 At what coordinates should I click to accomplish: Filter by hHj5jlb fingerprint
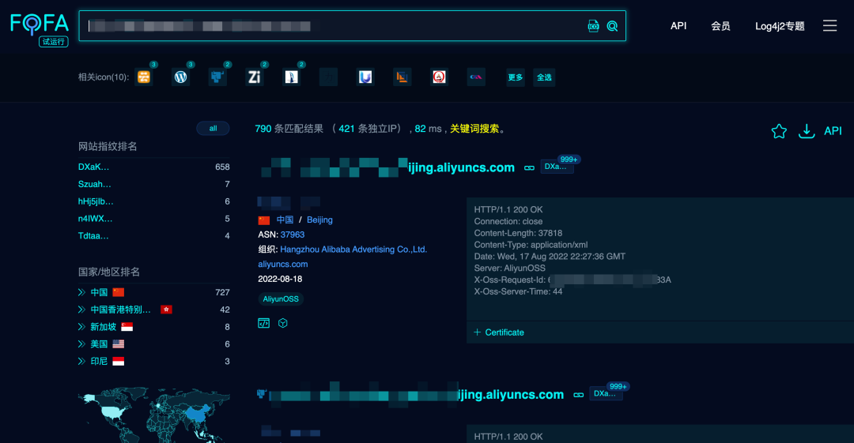tap(96, 201)
